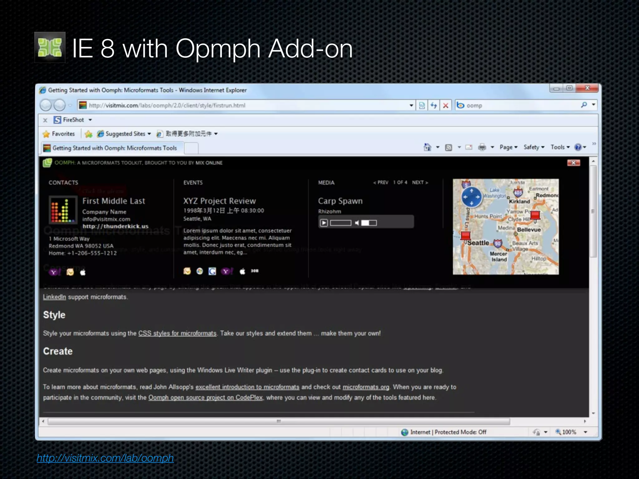Click the map pan control compass
The width and height of the screenshot is (639, 479).
coord(471,197)
